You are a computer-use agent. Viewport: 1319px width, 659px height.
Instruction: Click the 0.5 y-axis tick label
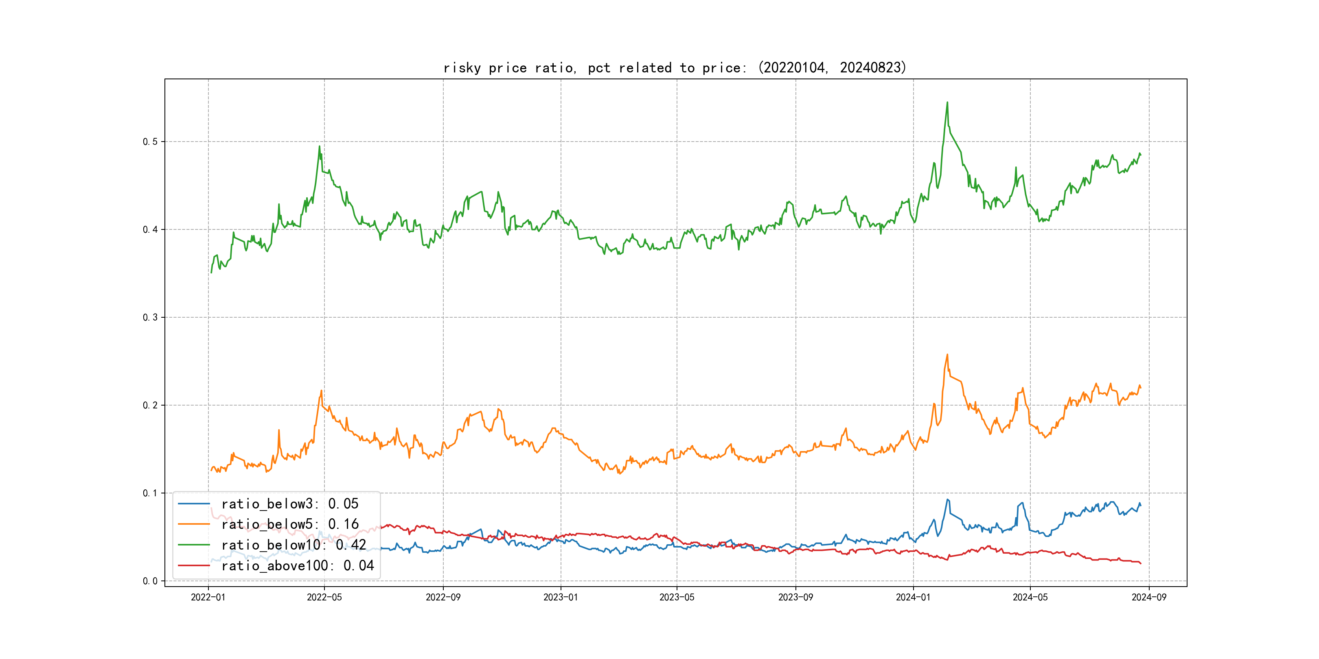(x=150, y=142)
